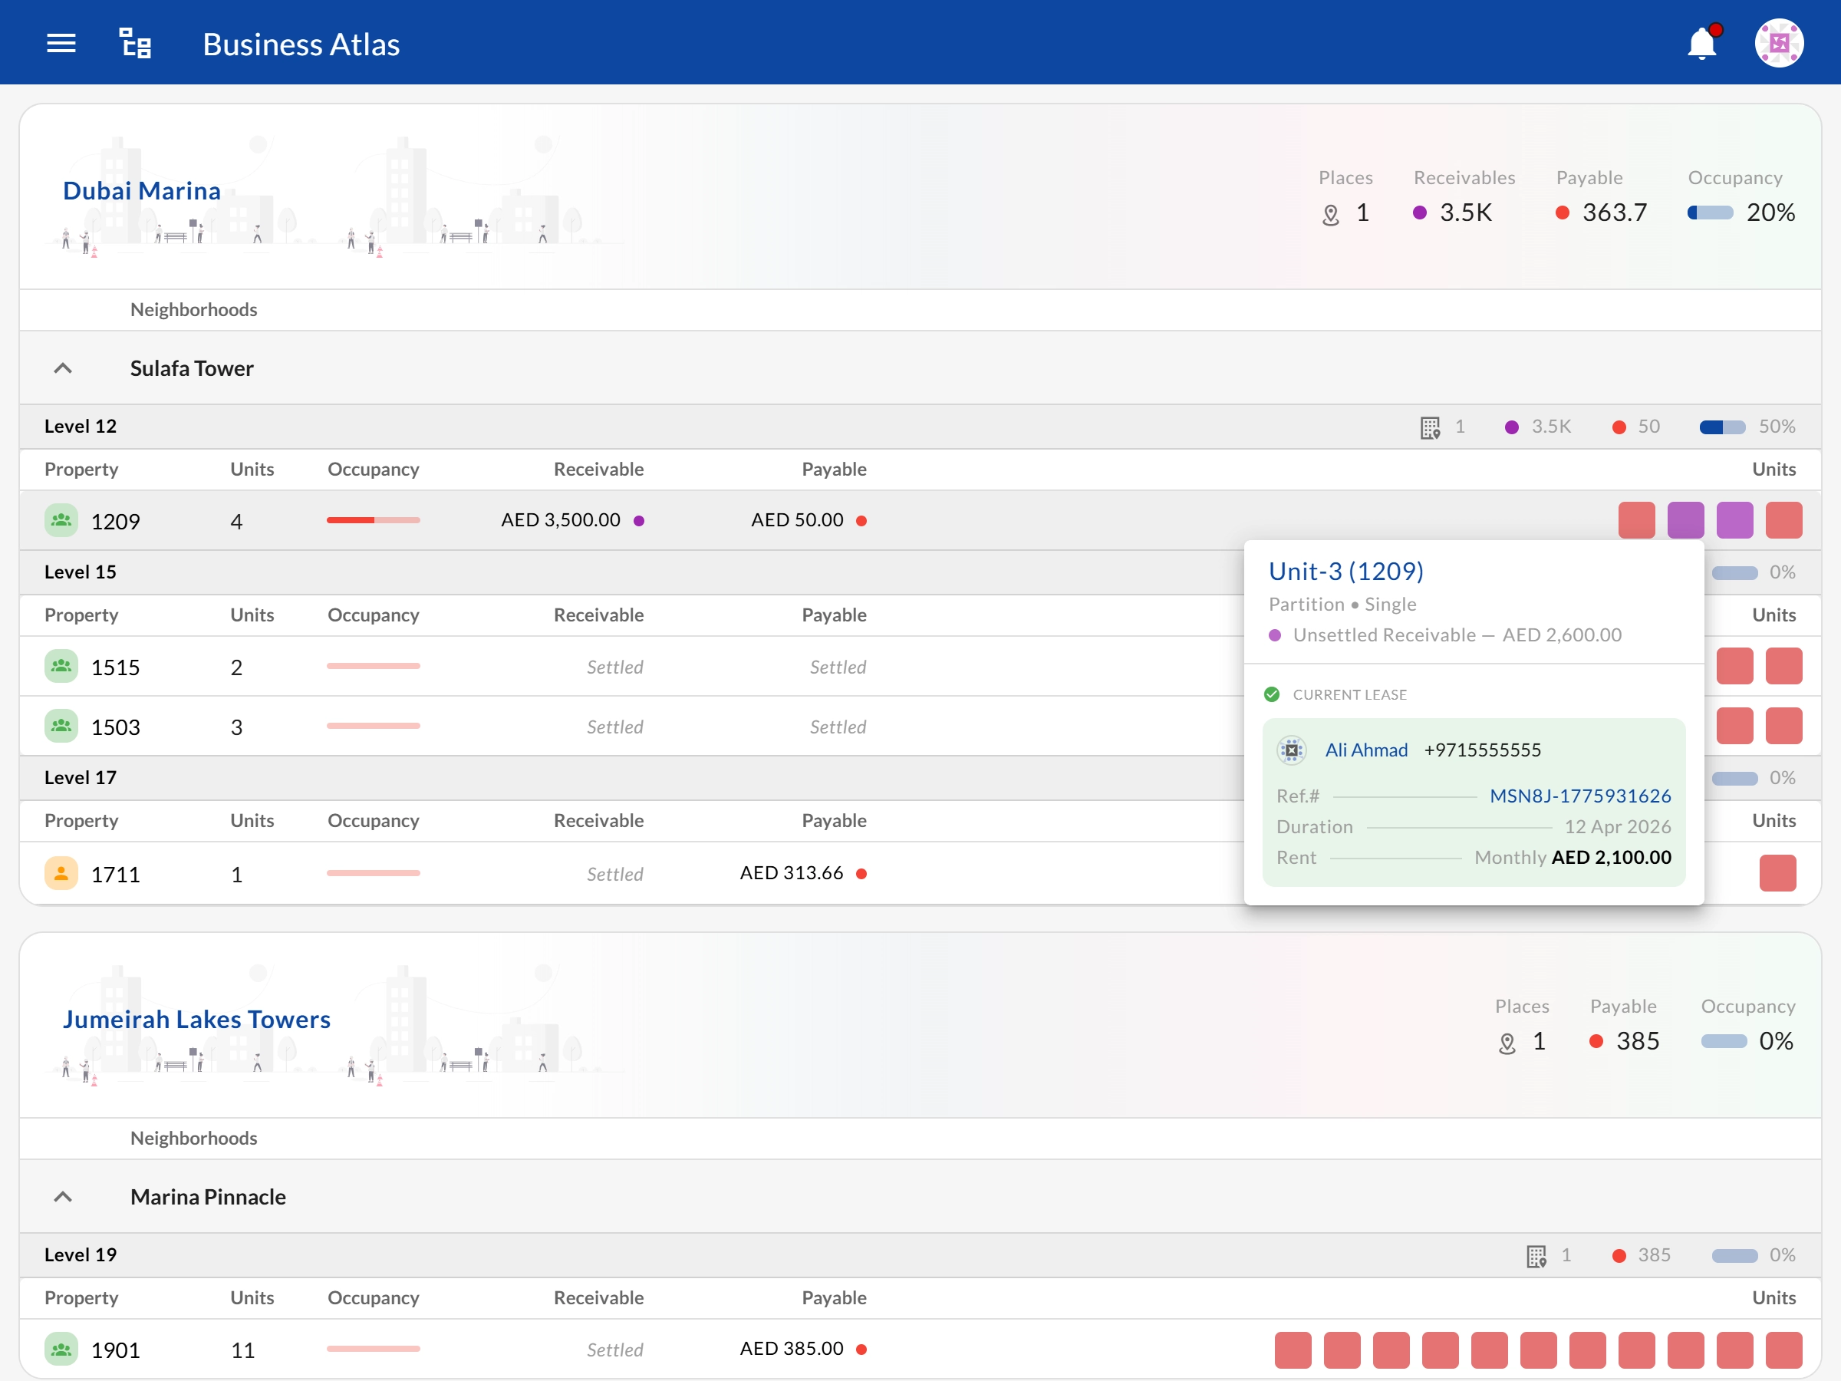Open the Dubai Marina community link

141,190
